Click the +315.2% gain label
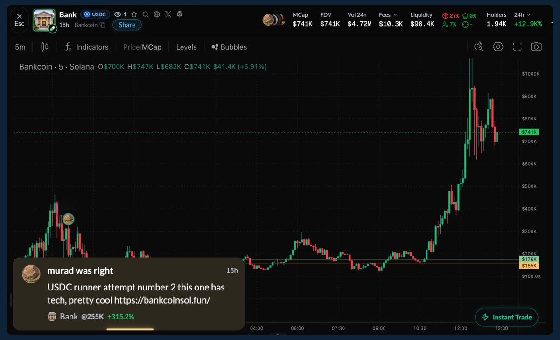Image resolution: width=560 pixels, height=340 pixels. pyautogui.click(x=120, y=317)
